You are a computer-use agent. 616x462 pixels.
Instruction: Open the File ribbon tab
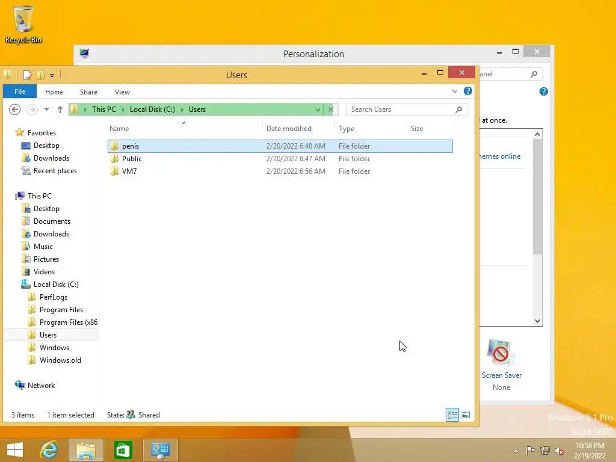pyautogui.click(x=20, y=91)
